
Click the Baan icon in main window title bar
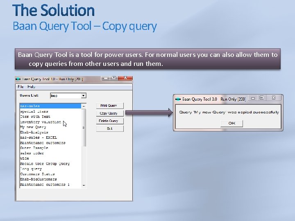18,79
